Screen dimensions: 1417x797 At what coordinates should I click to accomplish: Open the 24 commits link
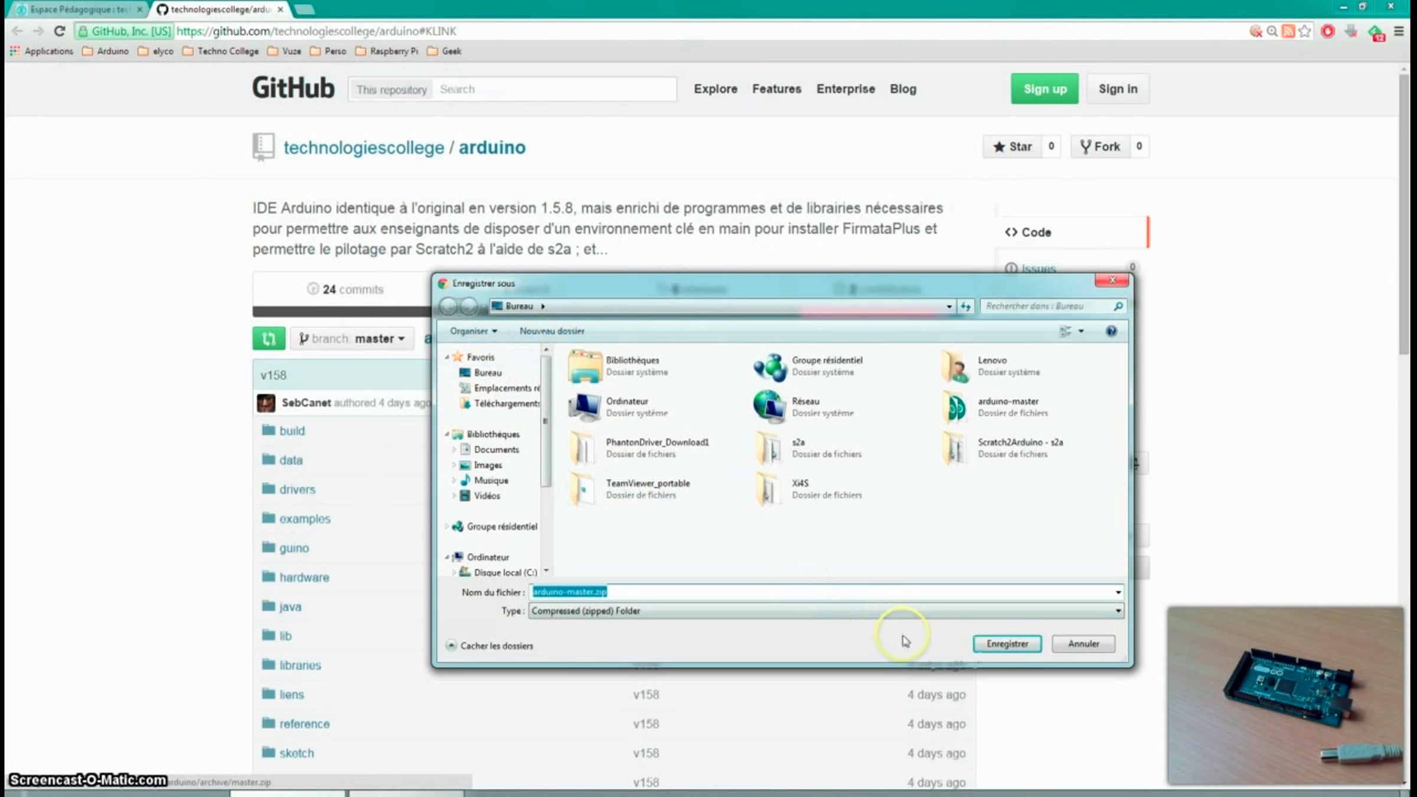coord(345,289)
